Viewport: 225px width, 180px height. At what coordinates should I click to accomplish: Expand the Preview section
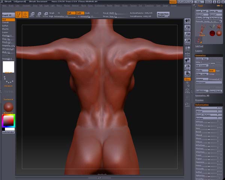click(x=199, y=100)
